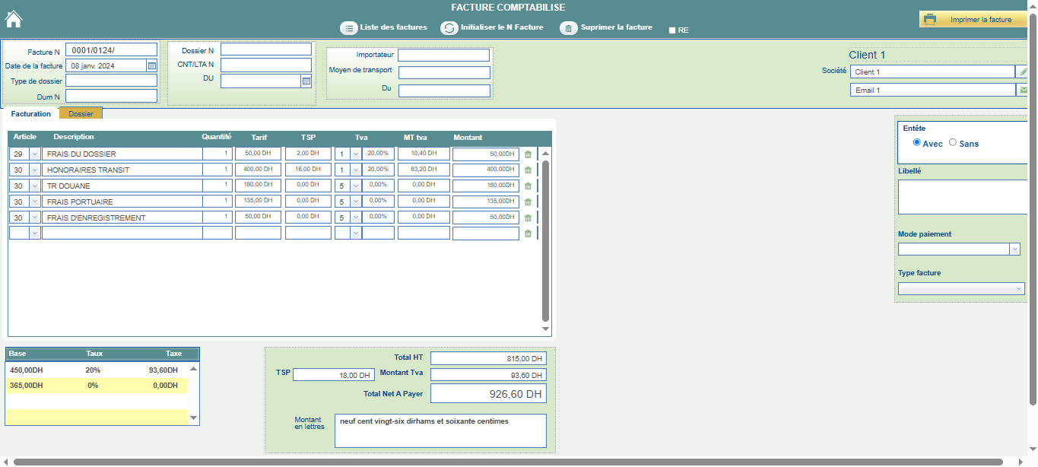Open the Article dropdown on the FRAIS DU DOSSIER row
This screenshot has height=467, width=1038.
click(x=34, y=154)
